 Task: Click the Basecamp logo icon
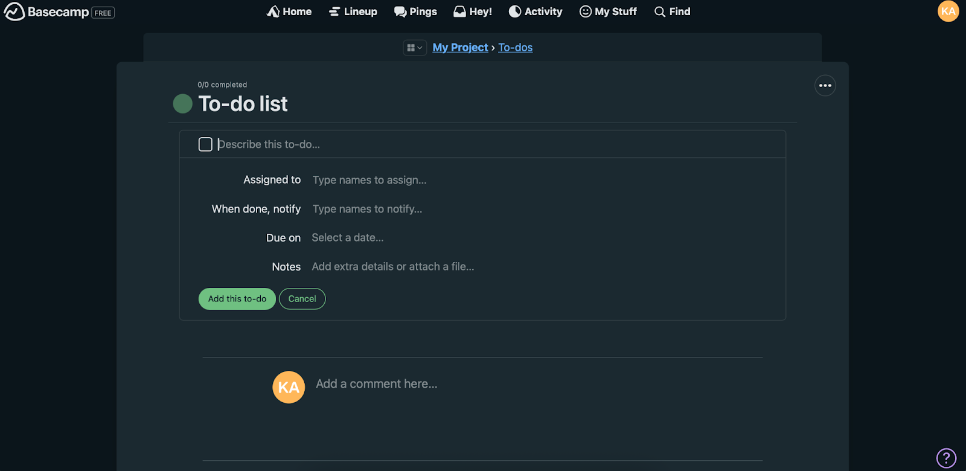(14, 11)
